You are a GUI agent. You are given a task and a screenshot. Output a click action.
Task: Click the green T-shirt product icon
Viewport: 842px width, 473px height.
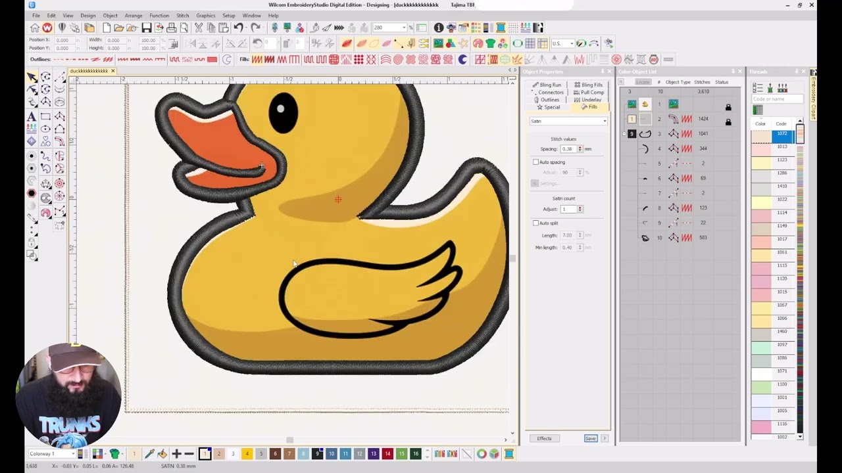tap(490, 43)
